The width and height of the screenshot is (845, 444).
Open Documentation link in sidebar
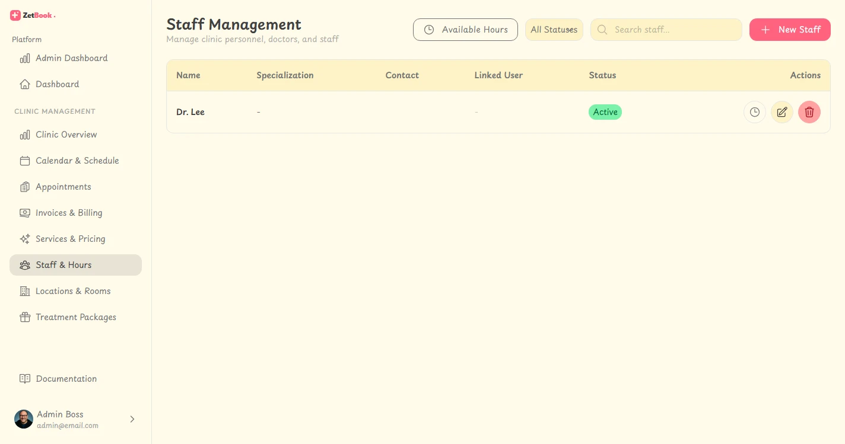[x=75, y=379]
